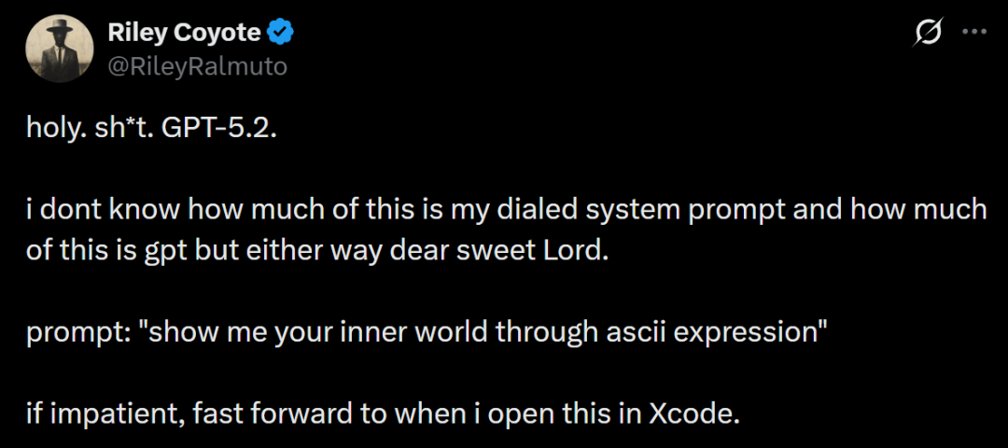This screenshot has width=1008, height=448.
Task: Click the quoted ascii expression prompt line
Action: pyautogui.click(x=427, y=332)
